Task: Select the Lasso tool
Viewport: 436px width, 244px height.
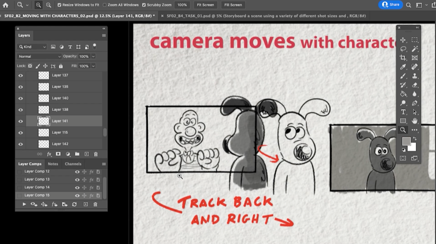Action: coord(403,49)
